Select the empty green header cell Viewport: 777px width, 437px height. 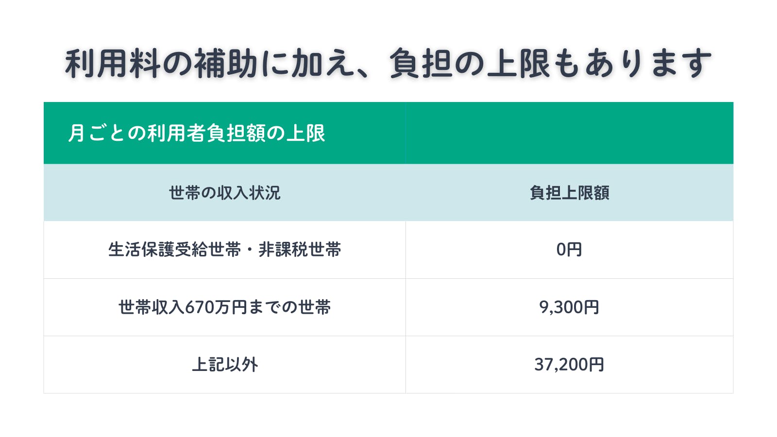coord(569,133)
